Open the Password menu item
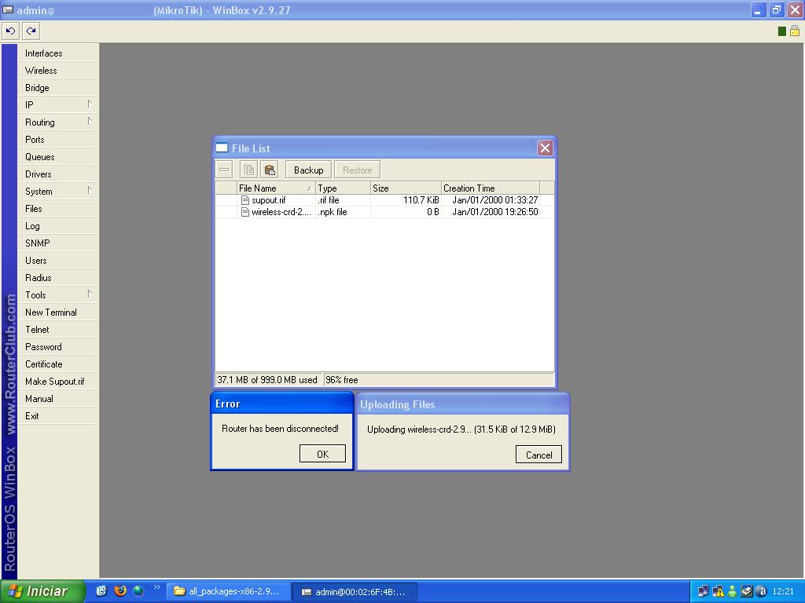The image size is (805, 603). click(58, 346)
